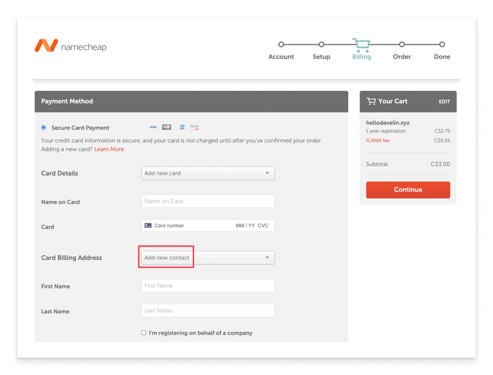Click EDIT in Your Cart
This screenshot has height=375, width=493.
[444, 102]
